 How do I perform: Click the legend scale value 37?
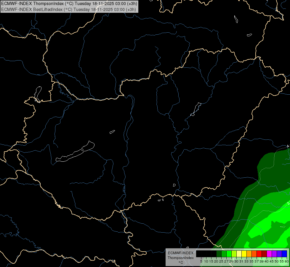[x=257, y=261]
